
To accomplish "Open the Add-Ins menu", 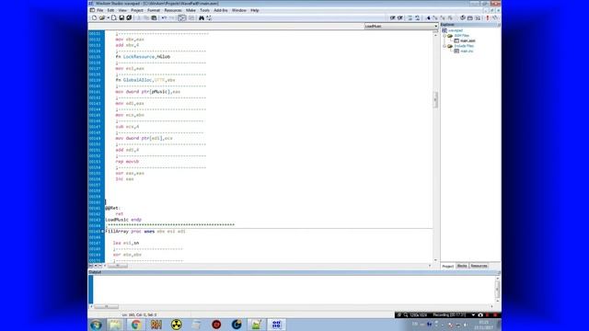I will point(221,10).
